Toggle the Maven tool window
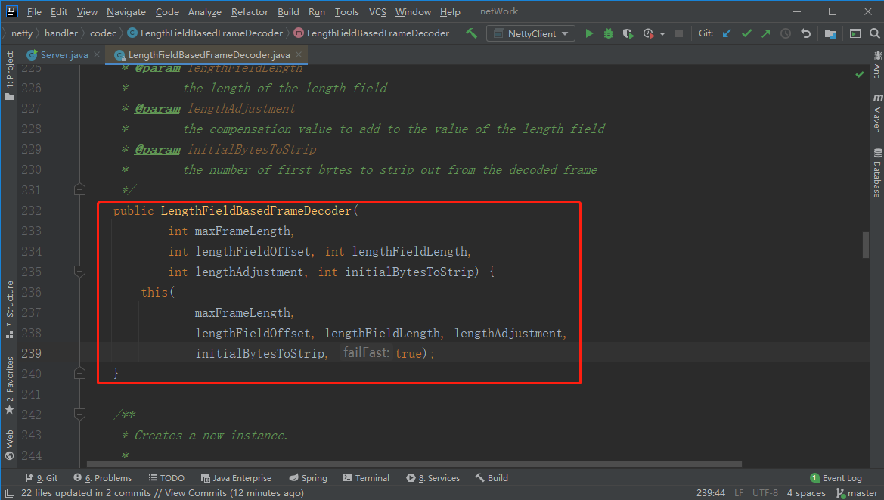The height and width of the screenshot is (500, 884). pyautogui.click(x=877, y=113)
